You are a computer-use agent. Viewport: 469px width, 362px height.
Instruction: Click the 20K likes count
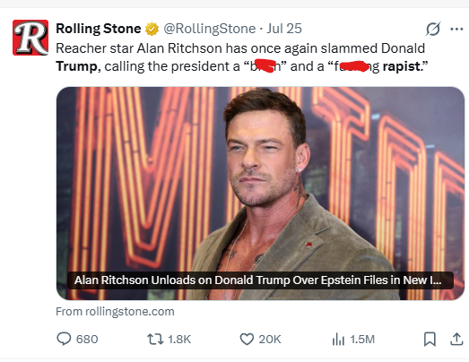[270, 340]
